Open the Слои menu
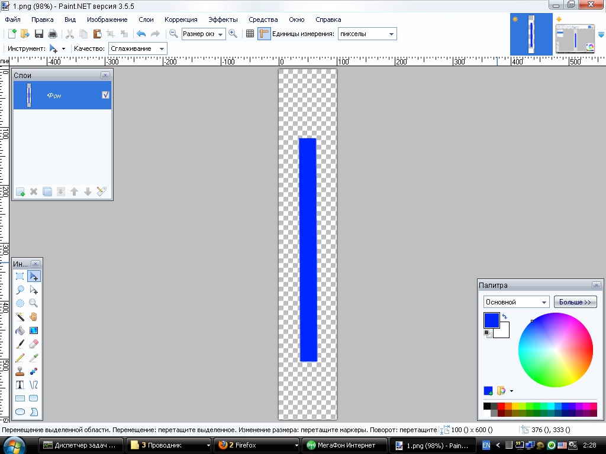 [x=146, y=20]
